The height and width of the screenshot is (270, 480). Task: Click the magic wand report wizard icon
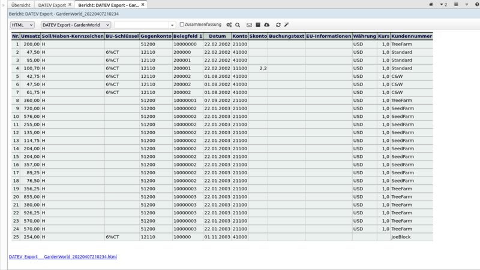287,25
